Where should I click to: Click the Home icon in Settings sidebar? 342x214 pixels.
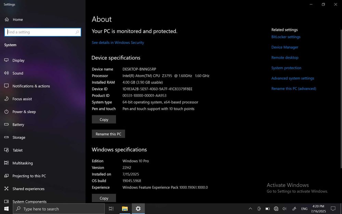click(x=7, y=20)
